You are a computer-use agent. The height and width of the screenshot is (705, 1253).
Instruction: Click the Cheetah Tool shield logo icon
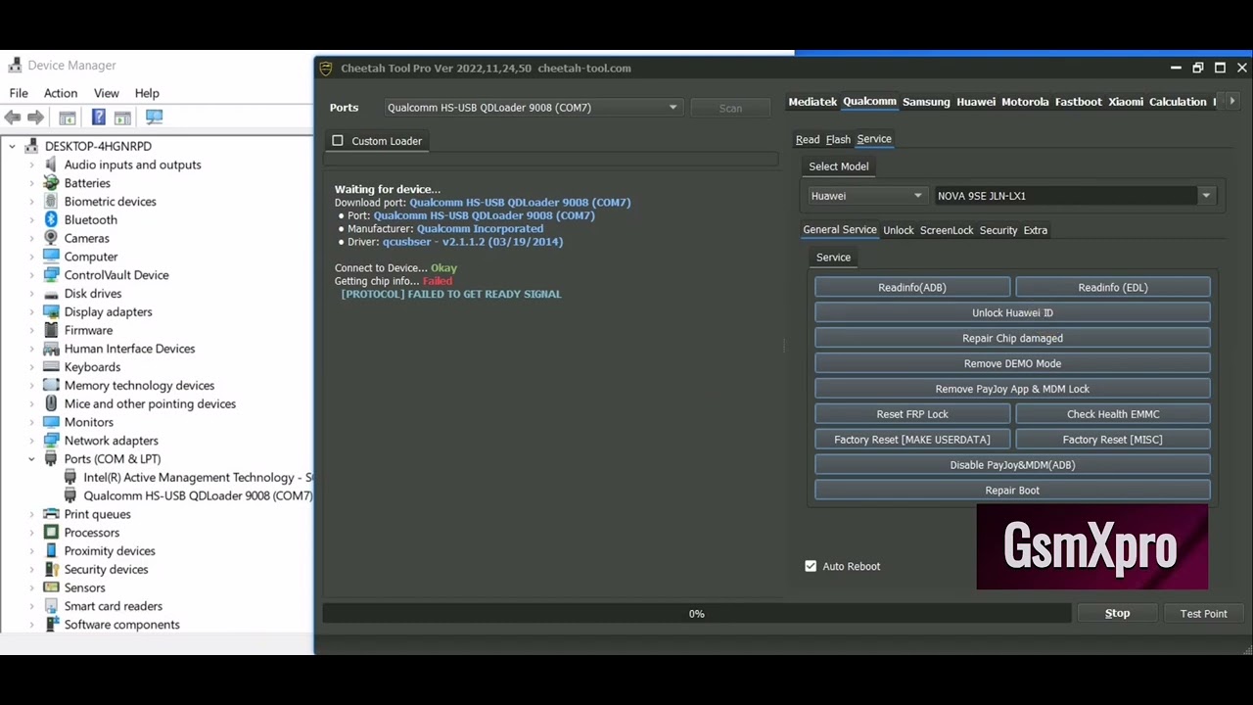coord(326,69)
